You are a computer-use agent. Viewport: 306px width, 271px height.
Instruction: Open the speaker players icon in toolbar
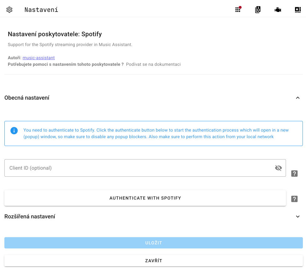pos(258,9)
